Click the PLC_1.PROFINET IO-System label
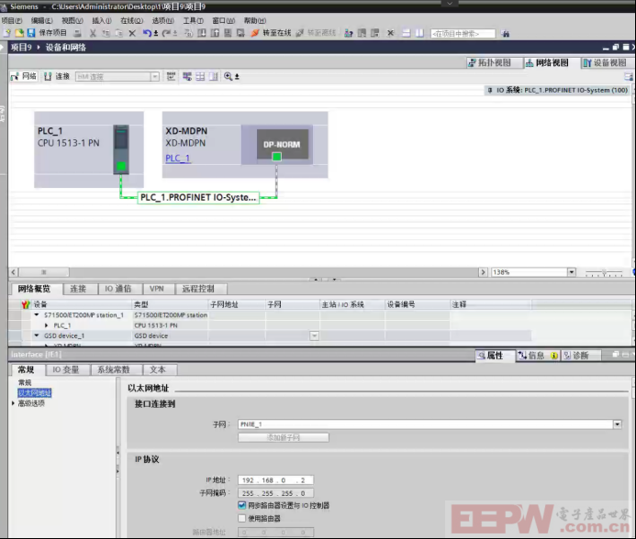 click(198, 197)
